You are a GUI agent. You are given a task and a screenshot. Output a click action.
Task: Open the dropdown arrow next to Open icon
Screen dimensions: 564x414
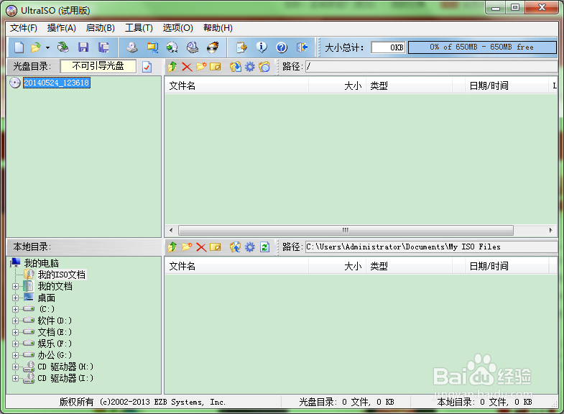47,47
